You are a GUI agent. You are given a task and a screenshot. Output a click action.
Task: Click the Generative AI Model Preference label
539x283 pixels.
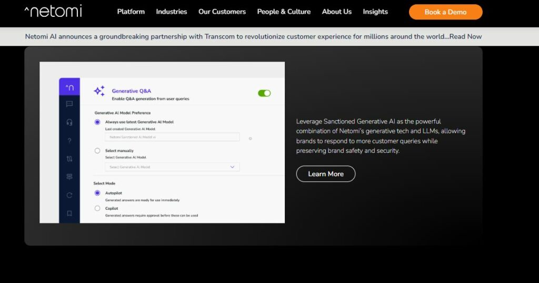[x=122, y=113]
